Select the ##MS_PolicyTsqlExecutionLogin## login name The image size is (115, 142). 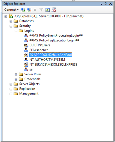pos(54,40)
